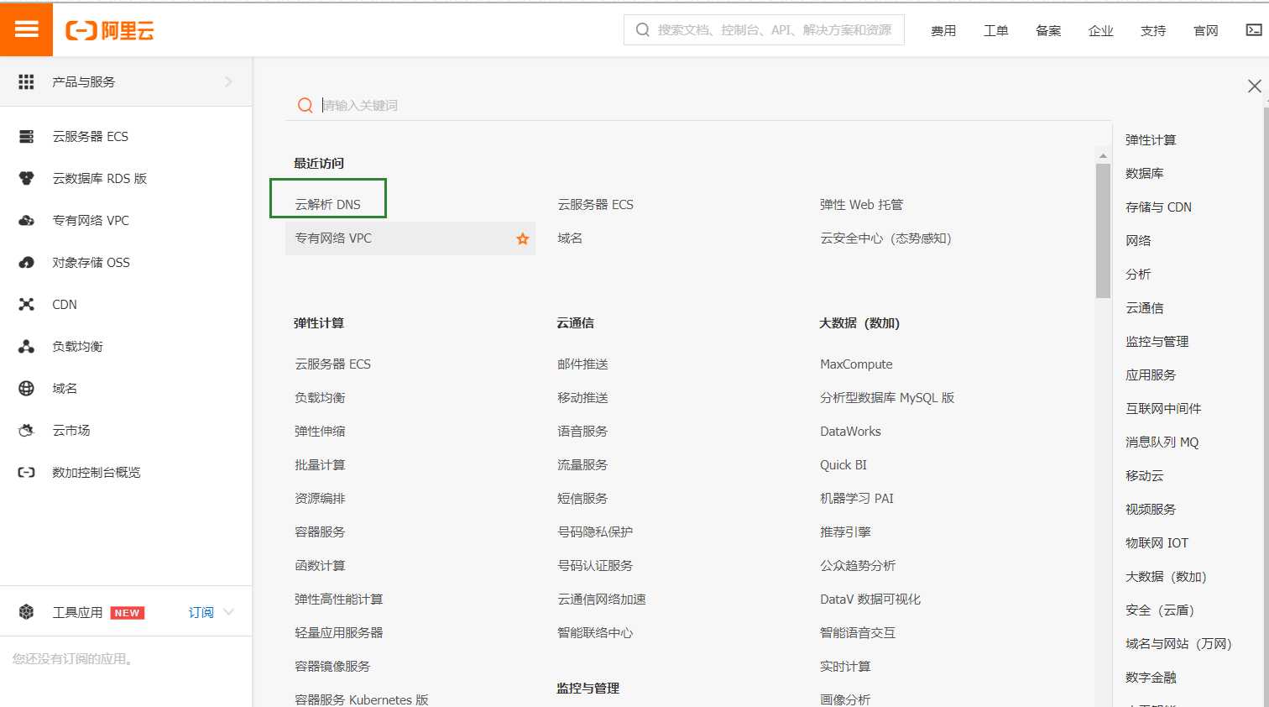The image size is (1269, 707).
Task: Open 轻量应用服务器 product
Action: pyautogui.click(x=339, y=632)
